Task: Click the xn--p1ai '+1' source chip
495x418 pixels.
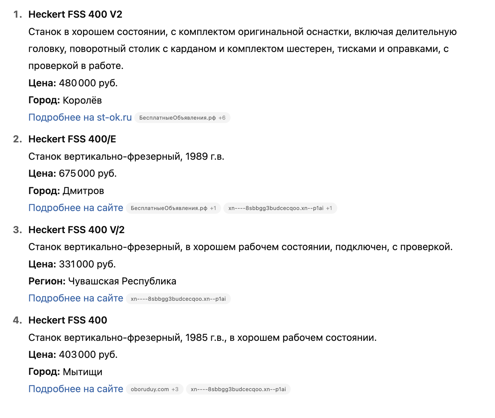Action: pyautogui.click(x=280, y=208)
